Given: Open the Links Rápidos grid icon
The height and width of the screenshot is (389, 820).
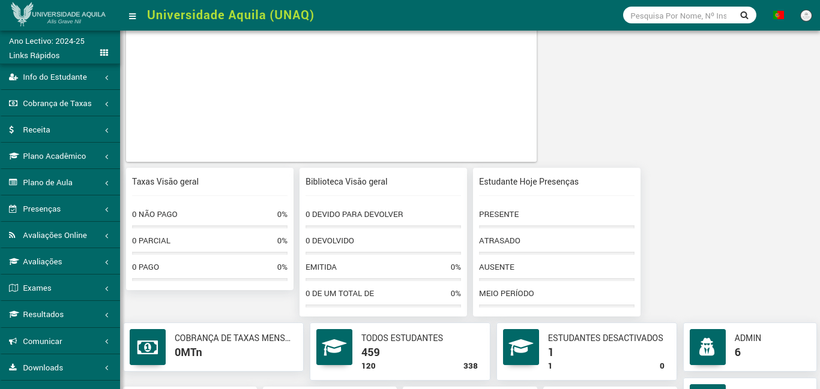Looking at the screenshot, I should pyautogui.click(x=104, y=53).
